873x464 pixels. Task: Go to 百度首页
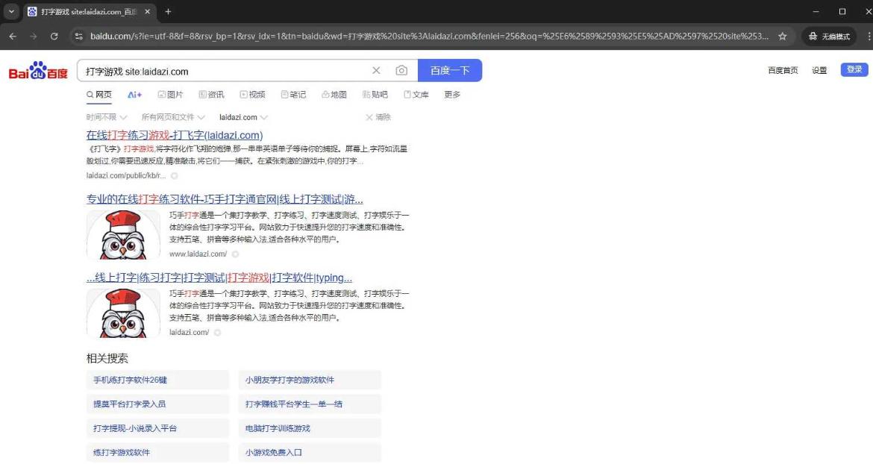coord(783,70)
